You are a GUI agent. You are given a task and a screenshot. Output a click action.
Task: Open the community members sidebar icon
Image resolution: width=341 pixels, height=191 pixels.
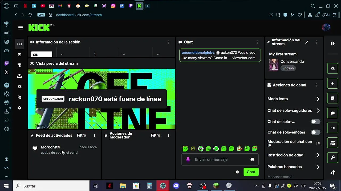(19, 97)
